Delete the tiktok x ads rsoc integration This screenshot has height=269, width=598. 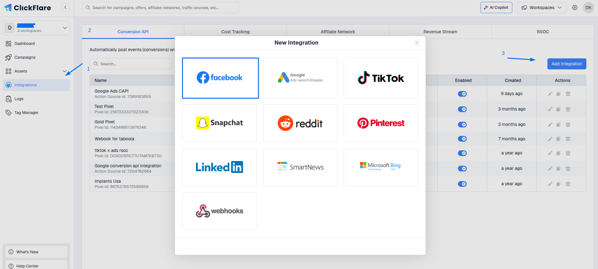(568, 153)
